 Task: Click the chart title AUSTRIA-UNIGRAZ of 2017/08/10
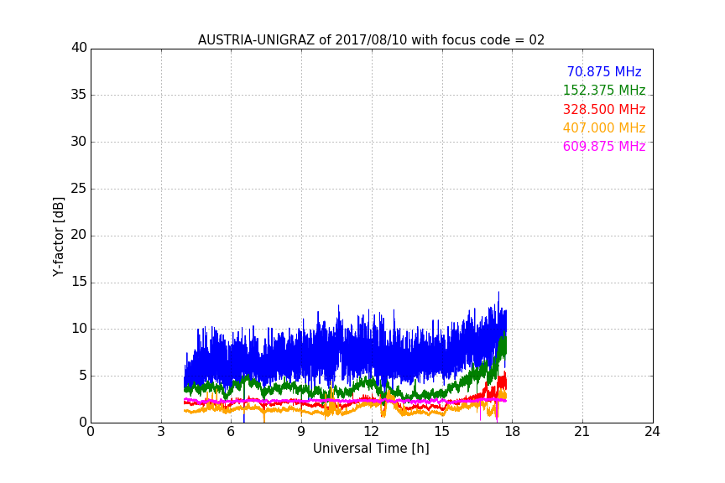[371, 39]
